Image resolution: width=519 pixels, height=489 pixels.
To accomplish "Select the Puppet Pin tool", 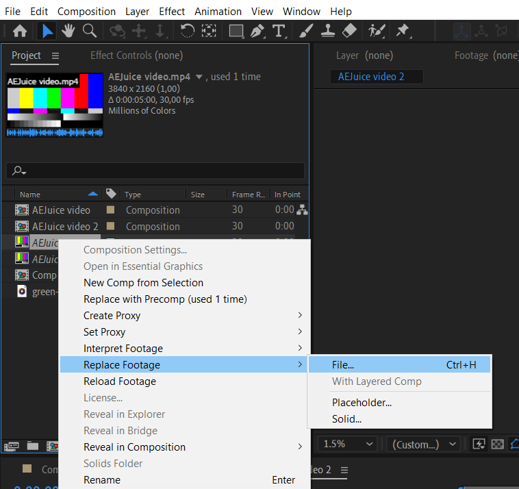I will coord(403,31).
